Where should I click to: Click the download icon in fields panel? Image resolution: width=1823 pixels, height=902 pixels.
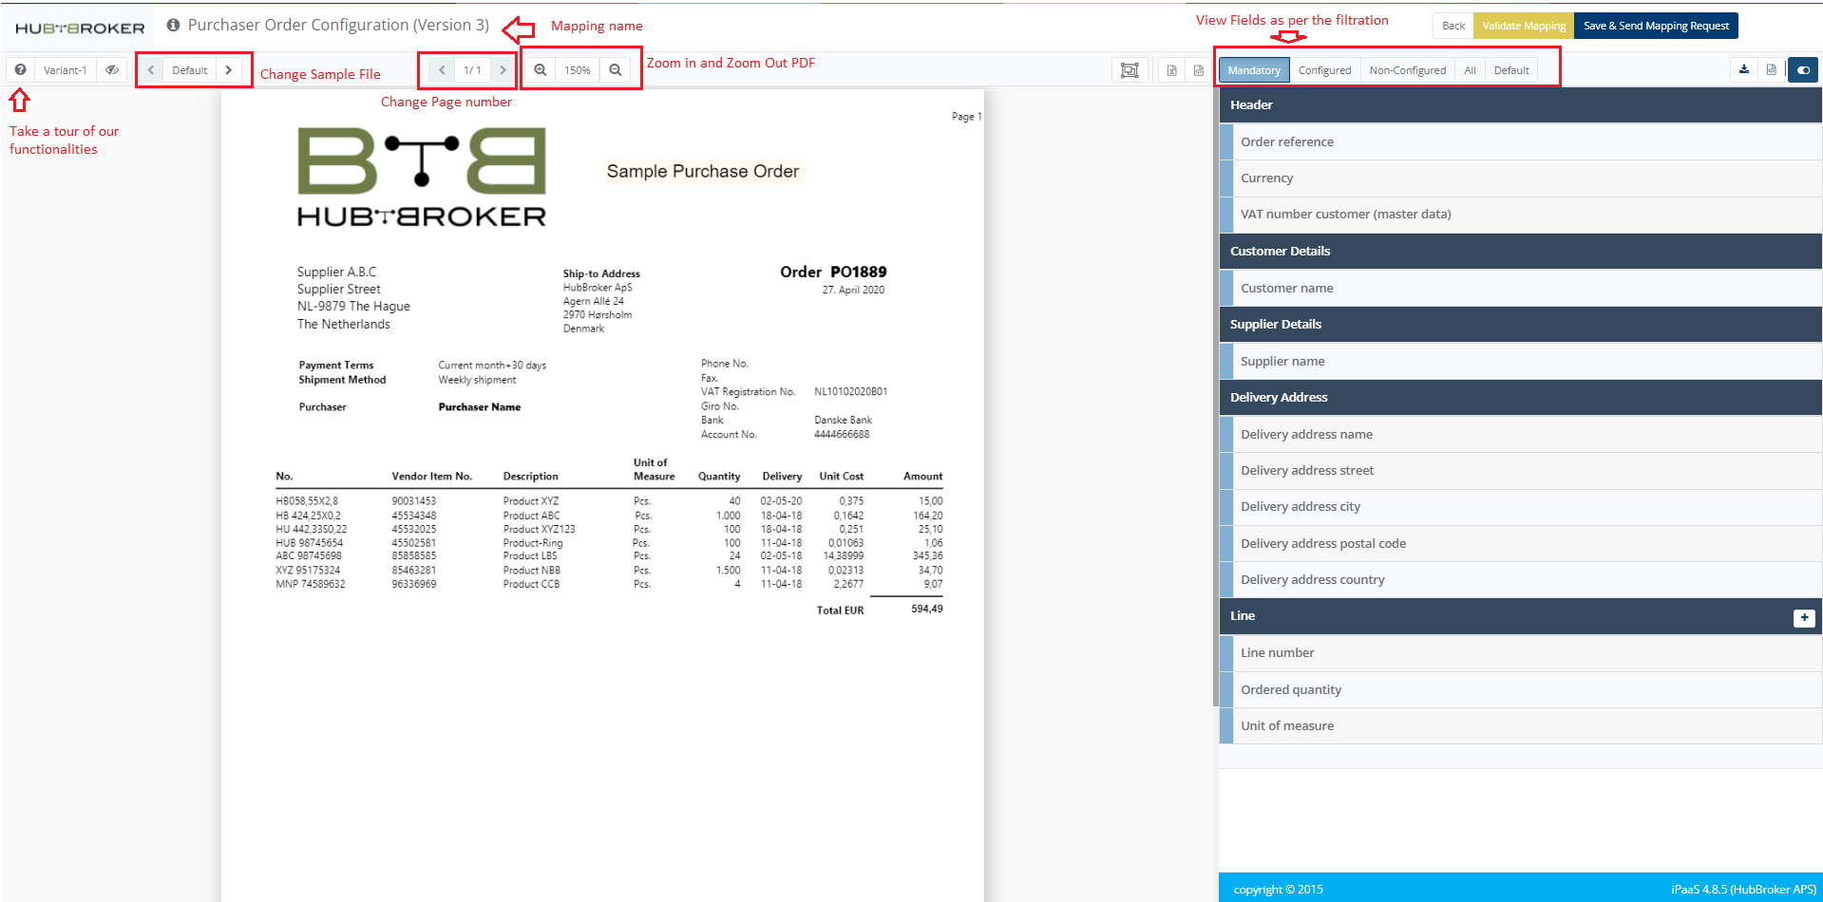click(x=1744, y=69)
